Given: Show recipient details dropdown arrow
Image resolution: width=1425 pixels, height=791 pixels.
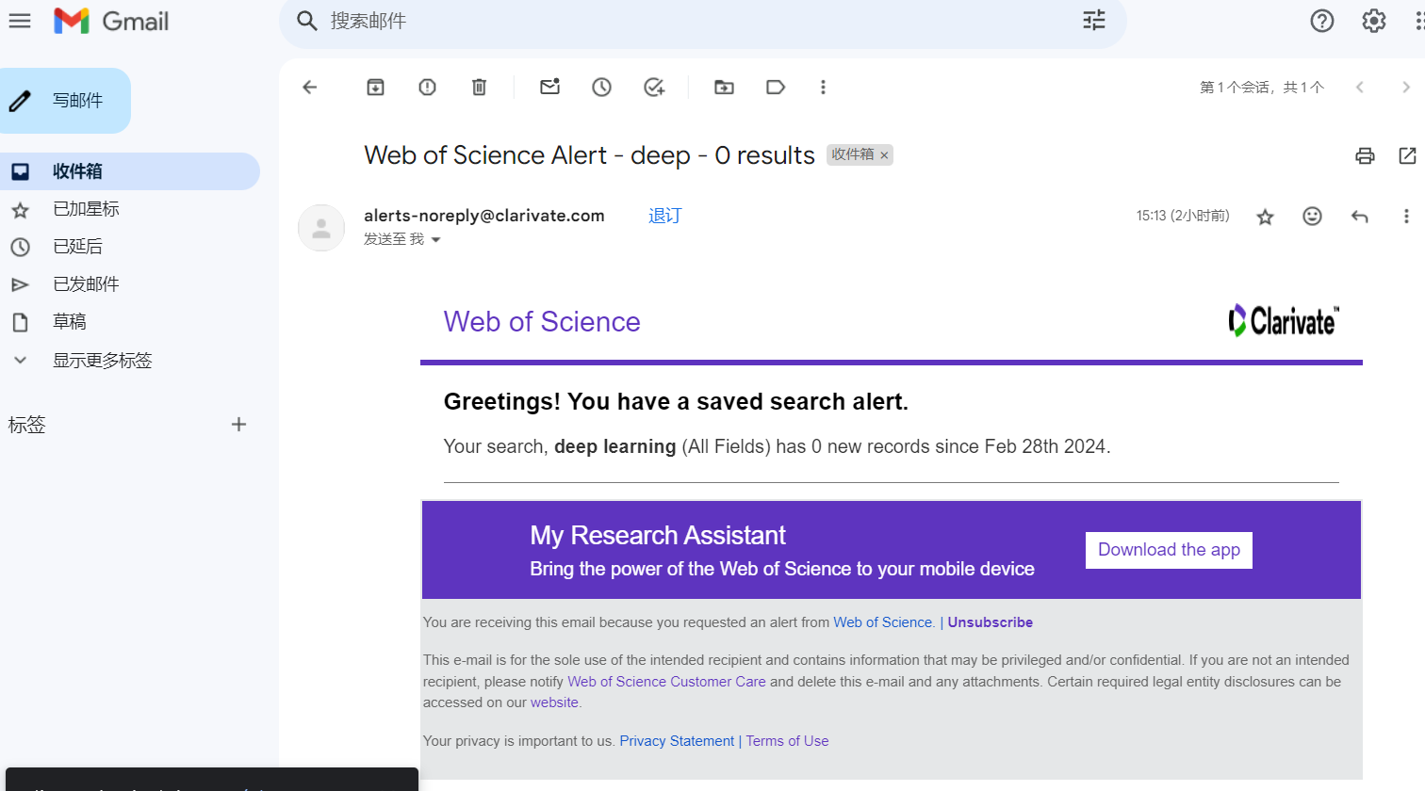Looking at the screenshot, I should [x=435, y=240].
